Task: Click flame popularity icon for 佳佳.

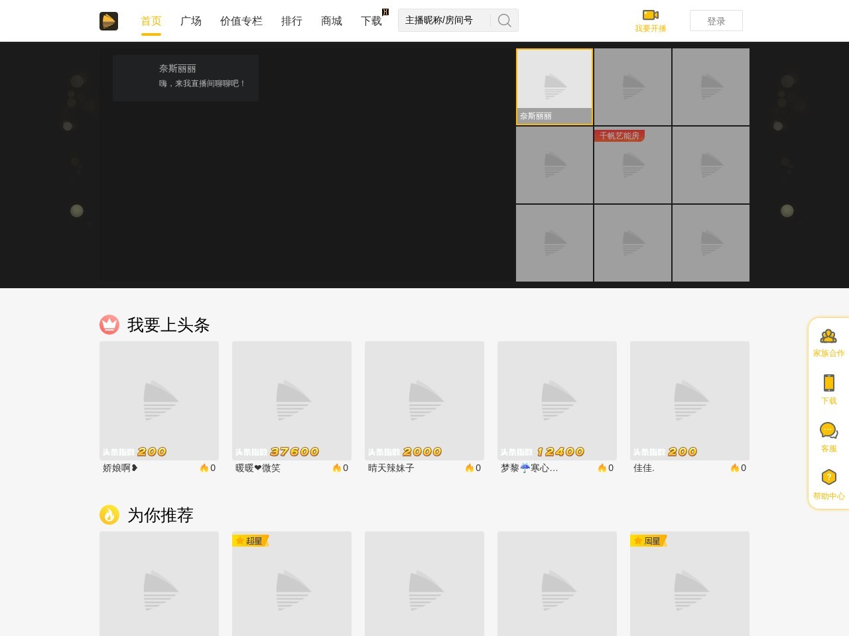Action: 735,468
